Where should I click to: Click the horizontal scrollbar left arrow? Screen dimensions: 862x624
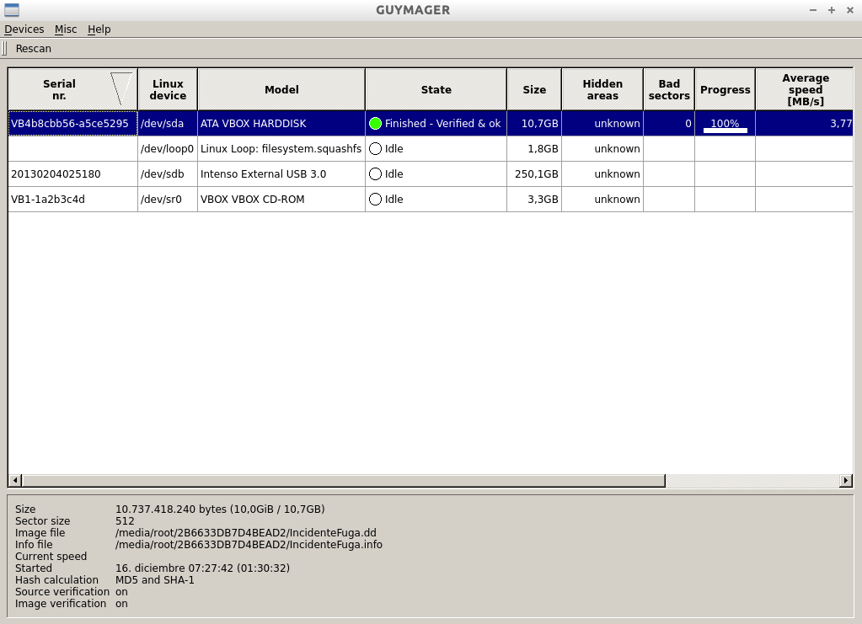click(x=15, y=481)
